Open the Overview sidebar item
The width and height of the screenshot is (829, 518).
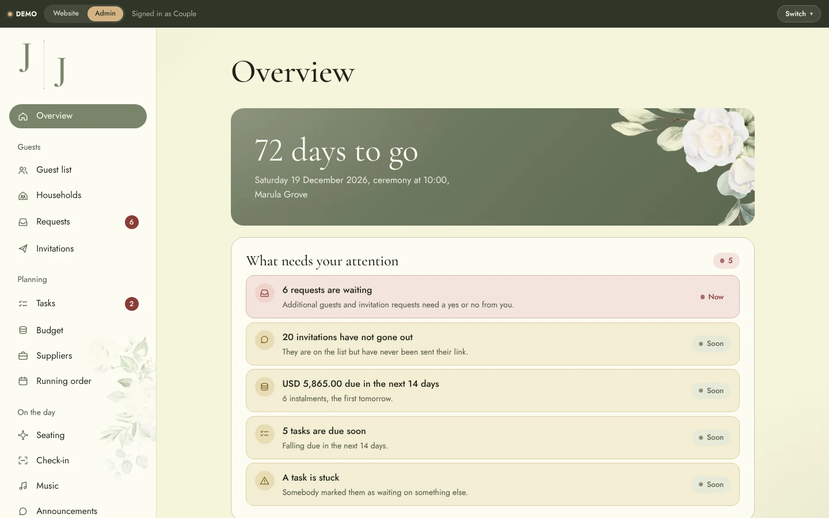tap(78, 116)
